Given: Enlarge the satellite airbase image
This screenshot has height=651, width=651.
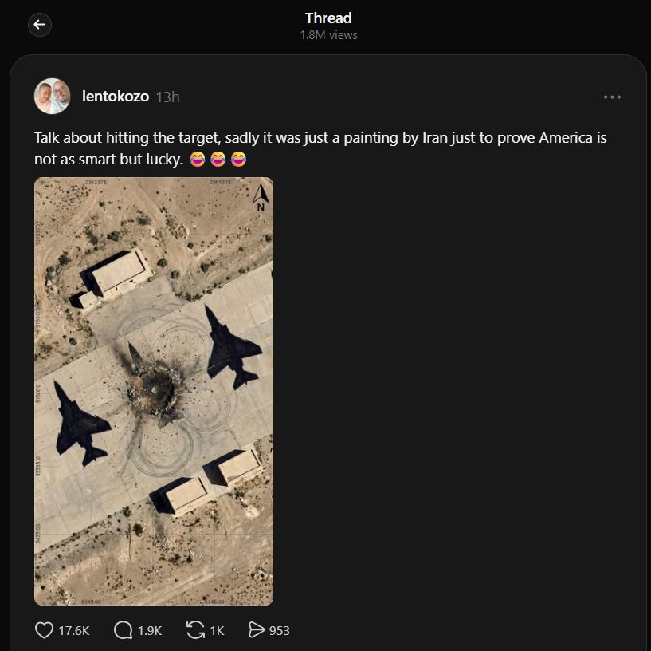Looking at the screenshot, I should tap(154, 391).
